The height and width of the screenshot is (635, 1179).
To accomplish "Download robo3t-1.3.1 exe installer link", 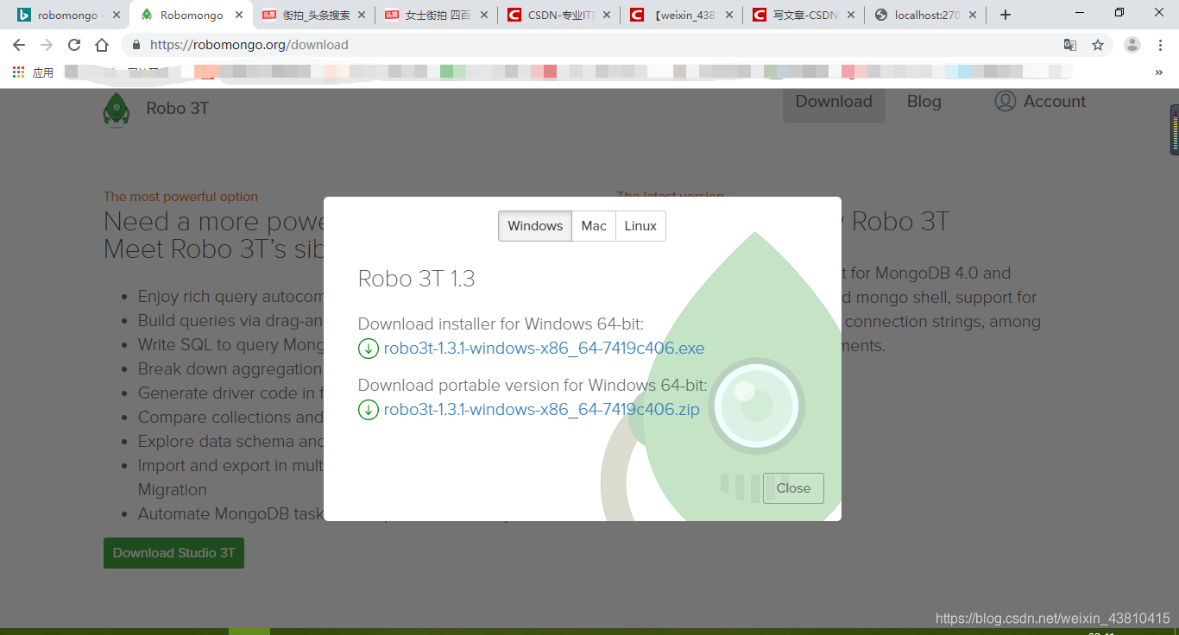I will [x=544, y=349].
